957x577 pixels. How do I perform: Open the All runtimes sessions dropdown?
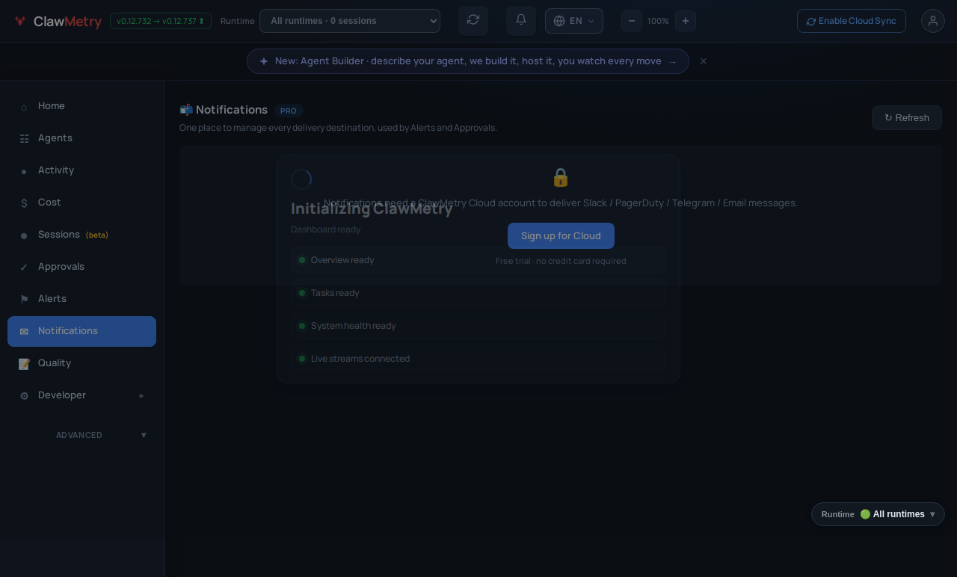(350, 21)
